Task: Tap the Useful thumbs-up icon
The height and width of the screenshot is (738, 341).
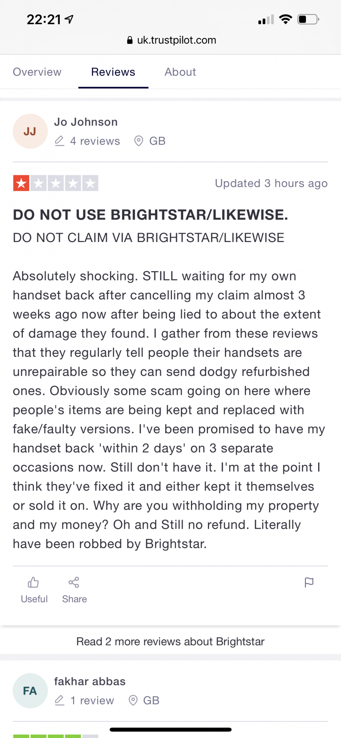Action: point(33,582)
